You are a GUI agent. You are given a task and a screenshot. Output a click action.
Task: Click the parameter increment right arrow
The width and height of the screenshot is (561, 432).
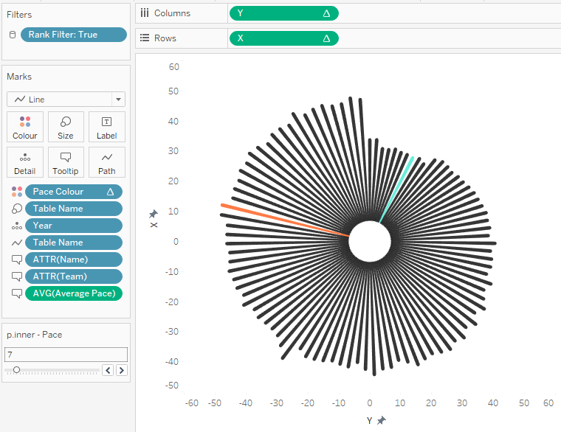(x=122, y=370)
